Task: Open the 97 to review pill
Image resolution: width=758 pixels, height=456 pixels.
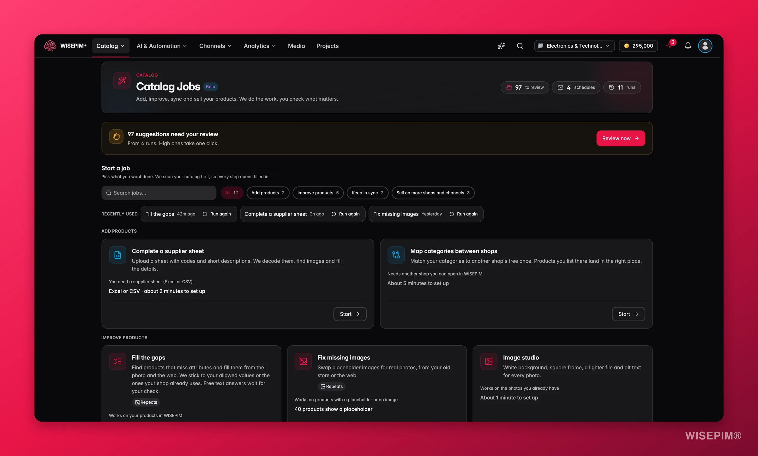Action: tap(525, 87)
